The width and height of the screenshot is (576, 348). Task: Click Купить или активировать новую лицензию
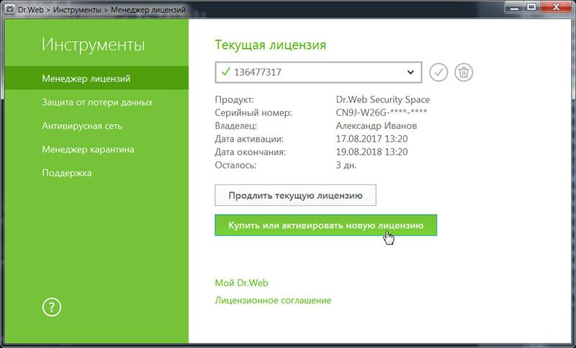[326, 226]
